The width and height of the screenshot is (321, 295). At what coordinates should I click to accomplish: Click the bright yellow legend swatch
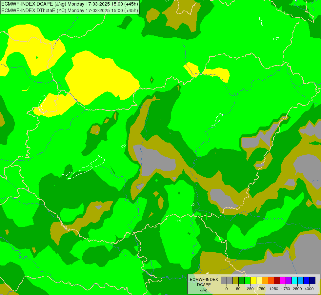pos(253,280)
